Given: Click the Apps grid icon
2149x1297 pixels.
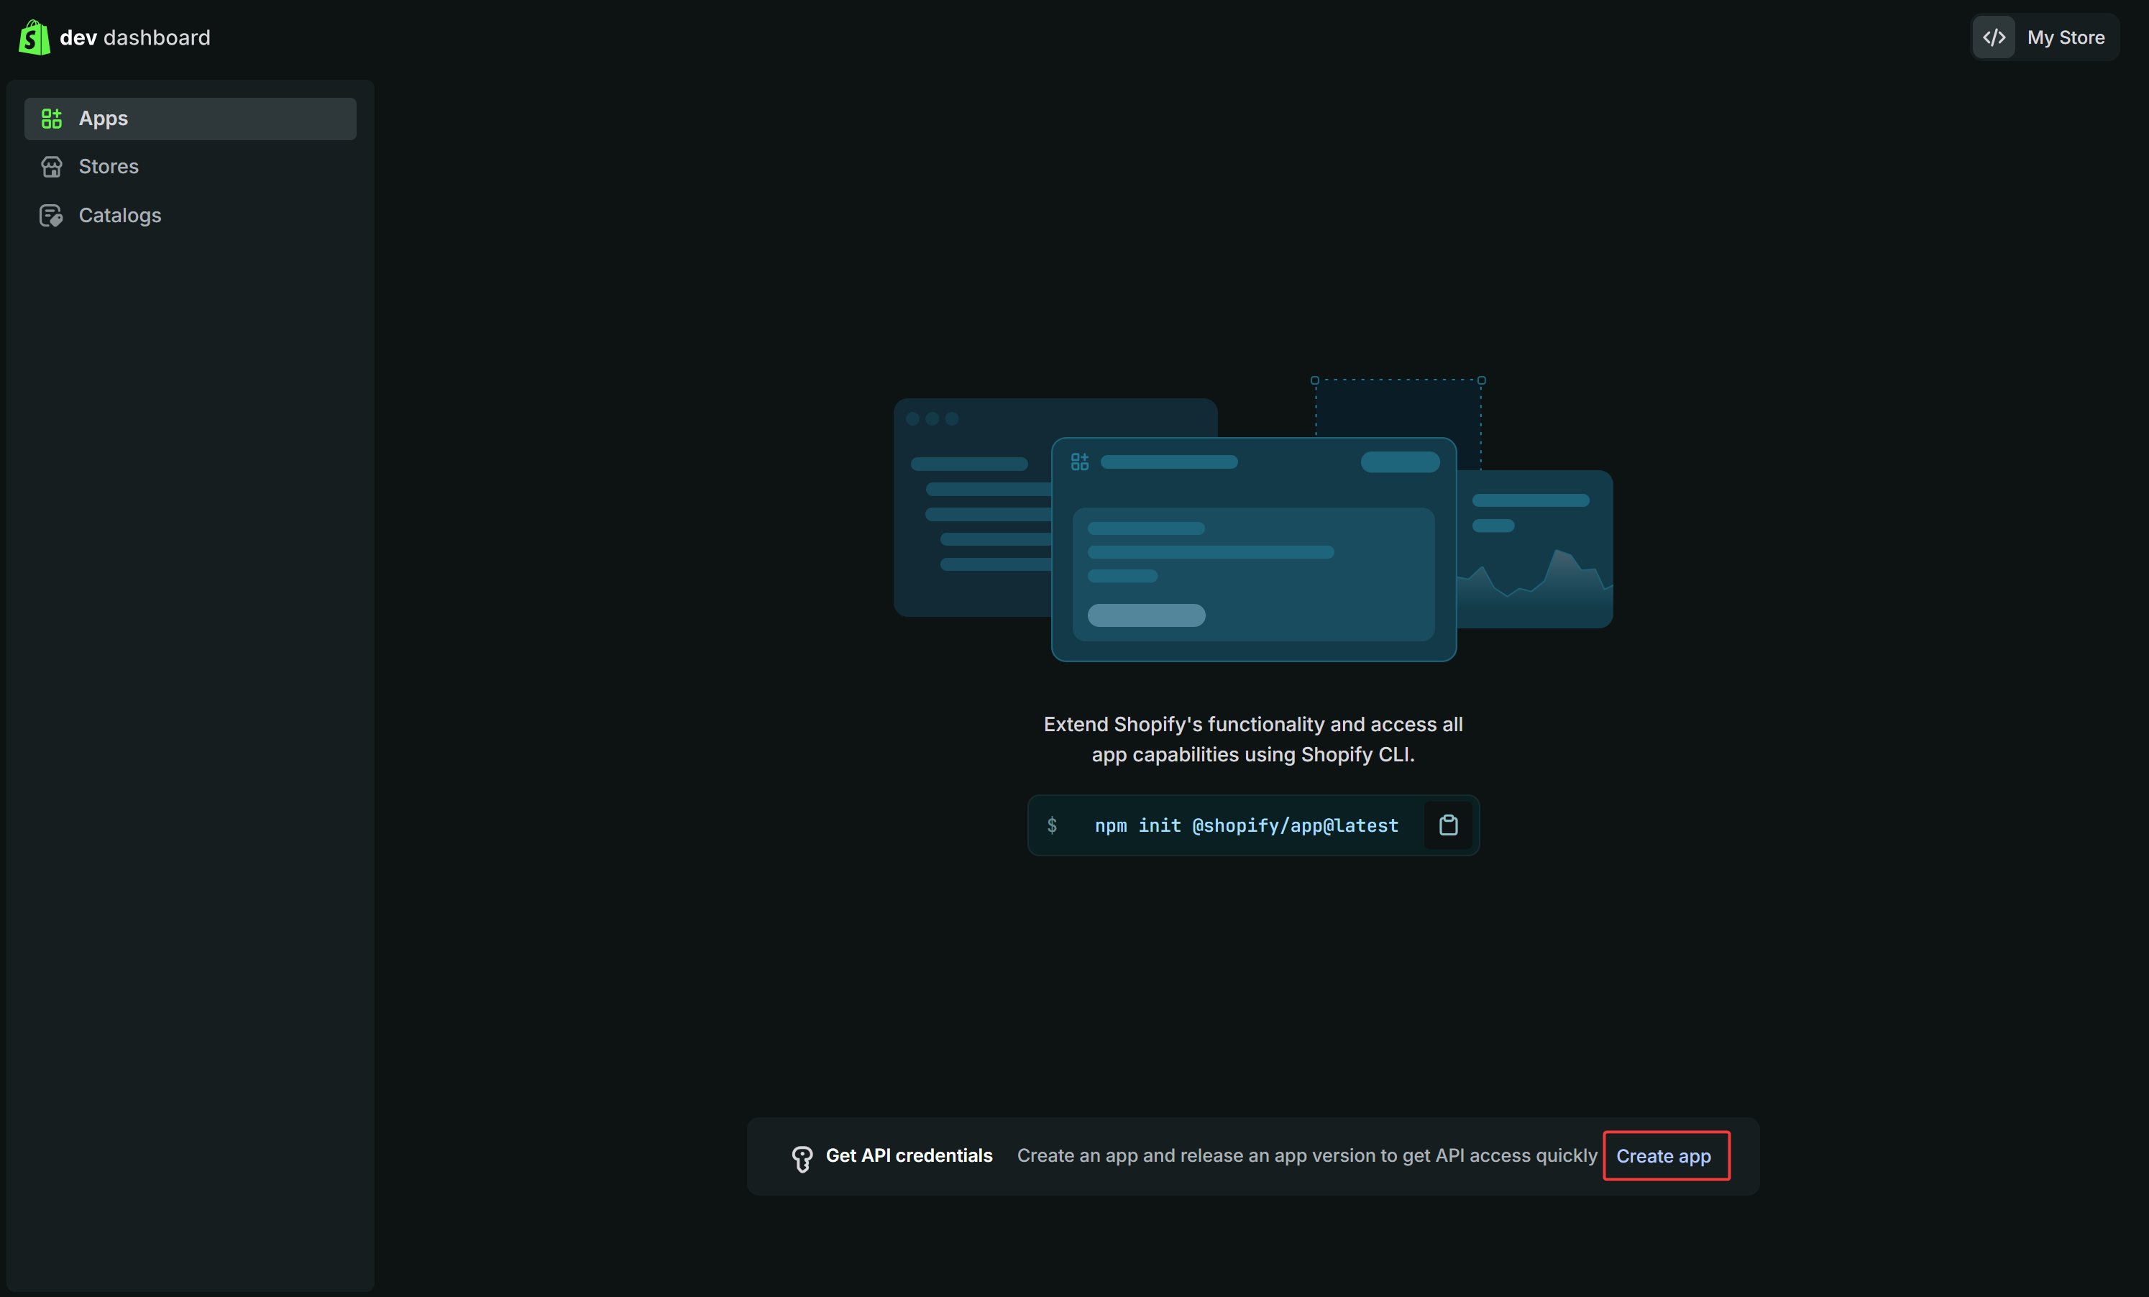Looking at the screenshot, I should tap(52, 119).
